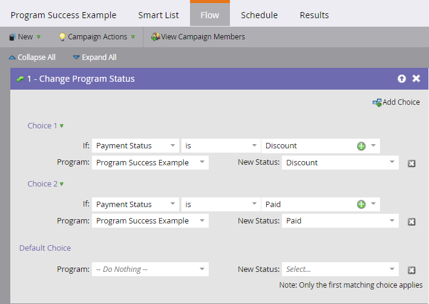Switch to the Schedule tab
This screenshot has width=429, height=304.
pos(259,15)
